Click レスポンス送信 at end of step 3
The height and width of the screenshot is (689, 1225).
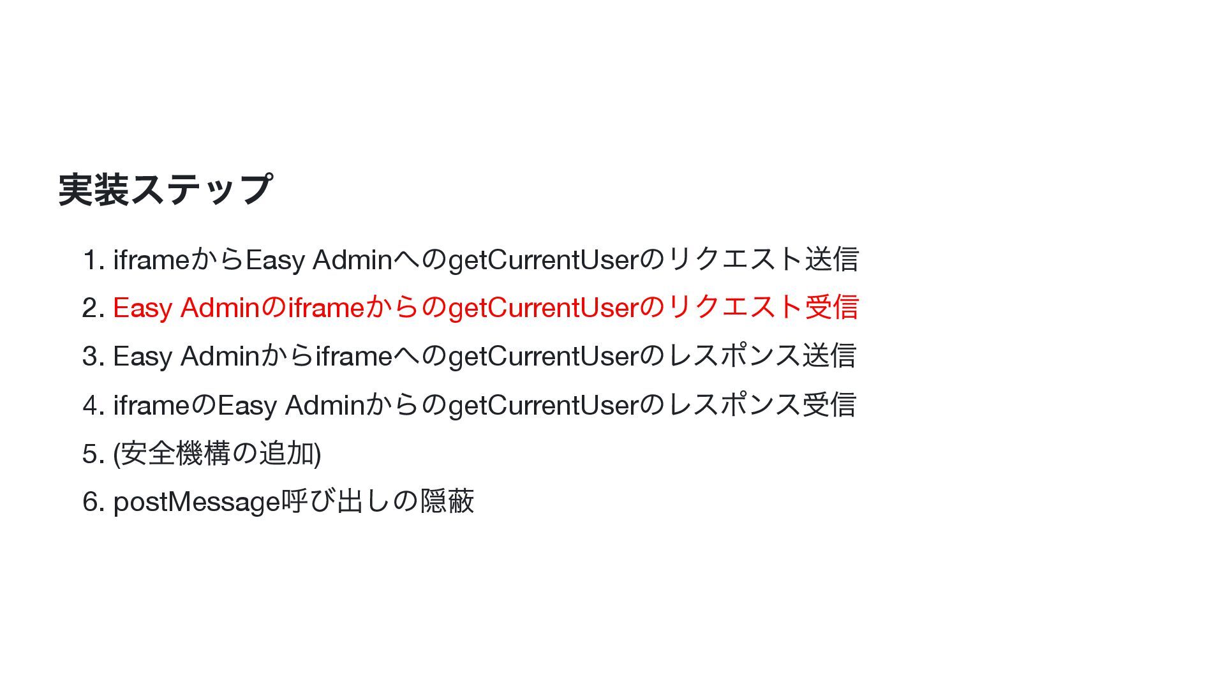[x=761, y=356]
